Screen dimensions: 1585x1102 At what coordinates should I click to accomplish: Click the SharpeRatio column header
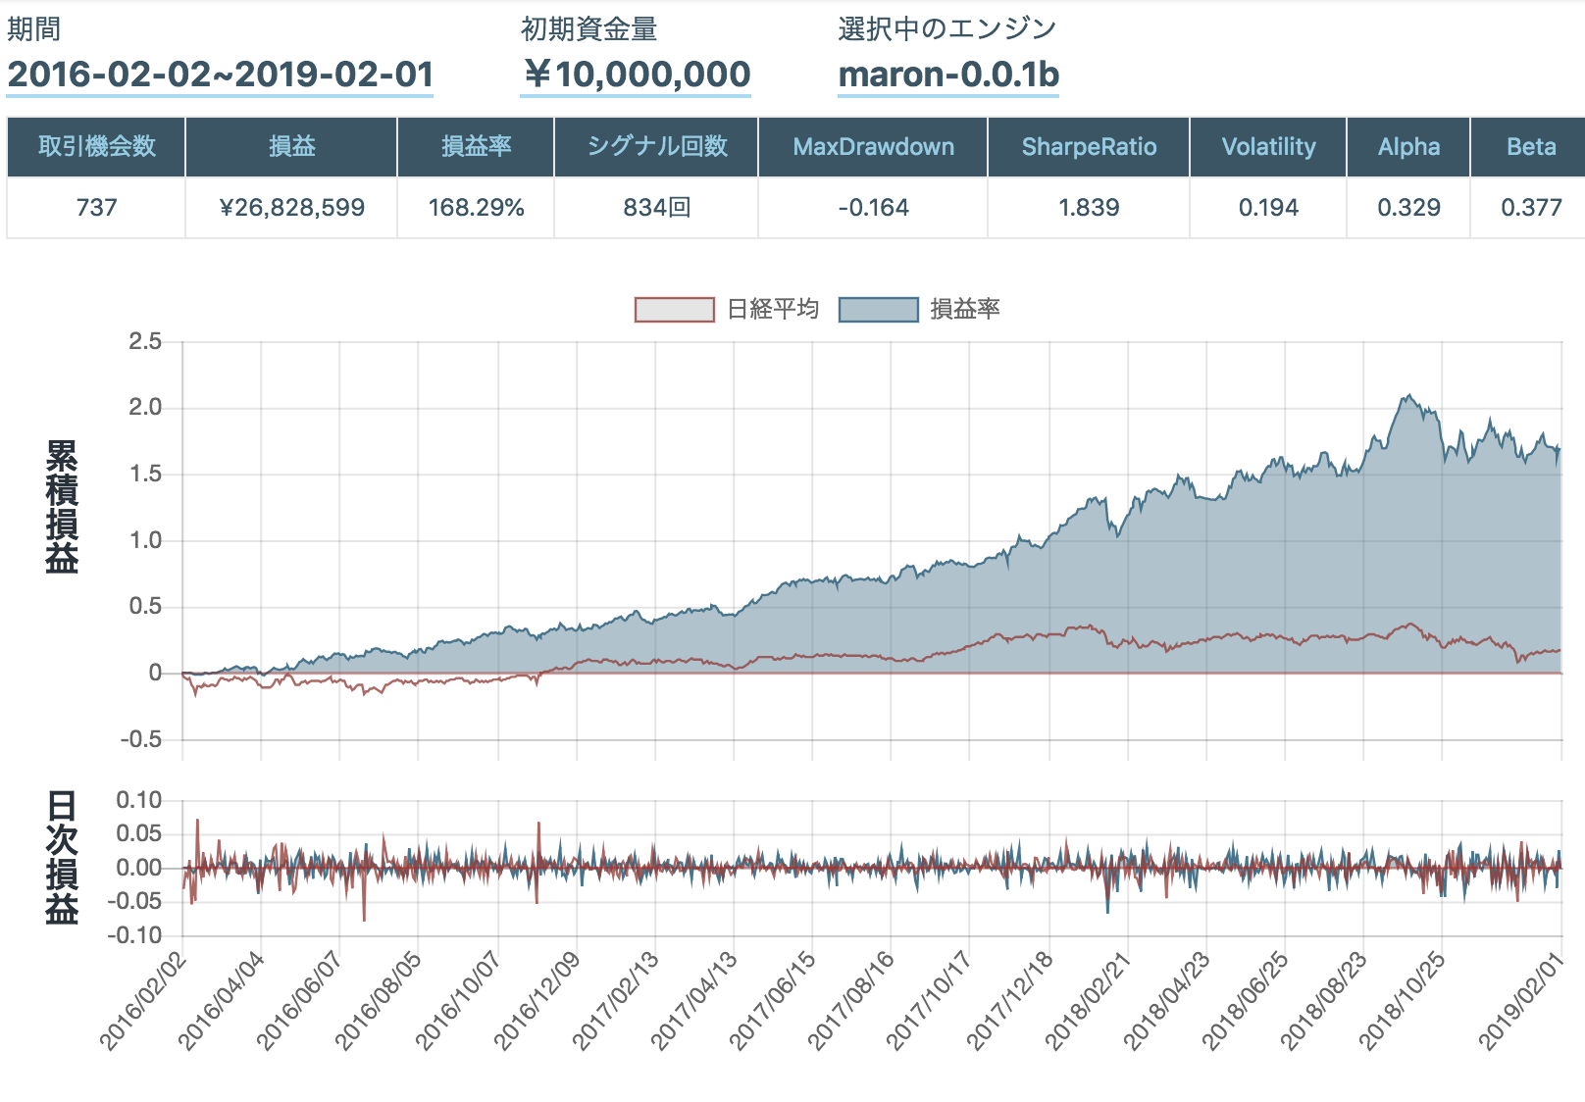pyautogui.click(x=1089, y=147)
